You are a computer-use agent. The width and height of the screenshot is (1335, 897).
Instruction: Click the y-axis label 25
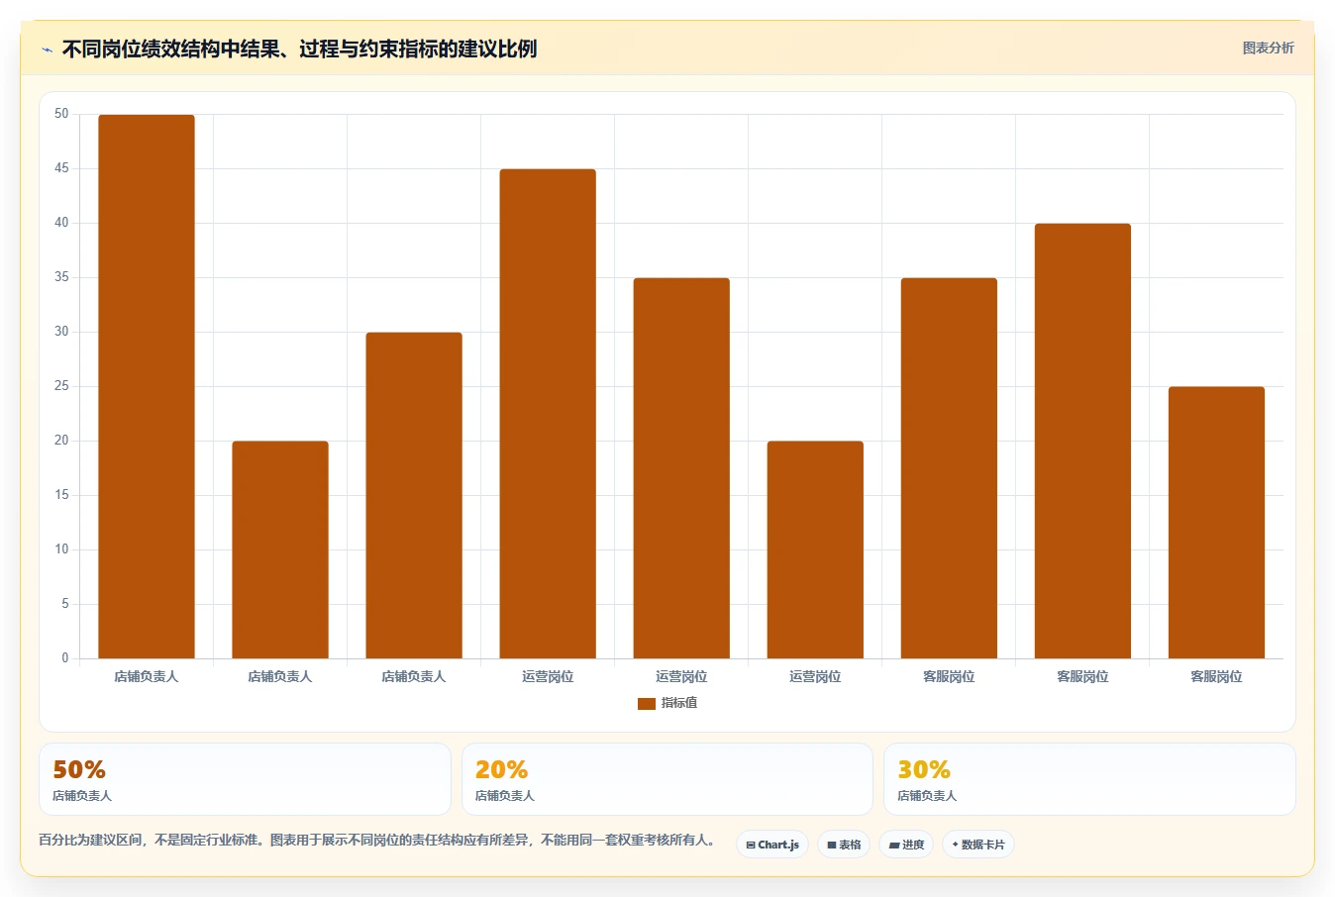coord(61,386)
